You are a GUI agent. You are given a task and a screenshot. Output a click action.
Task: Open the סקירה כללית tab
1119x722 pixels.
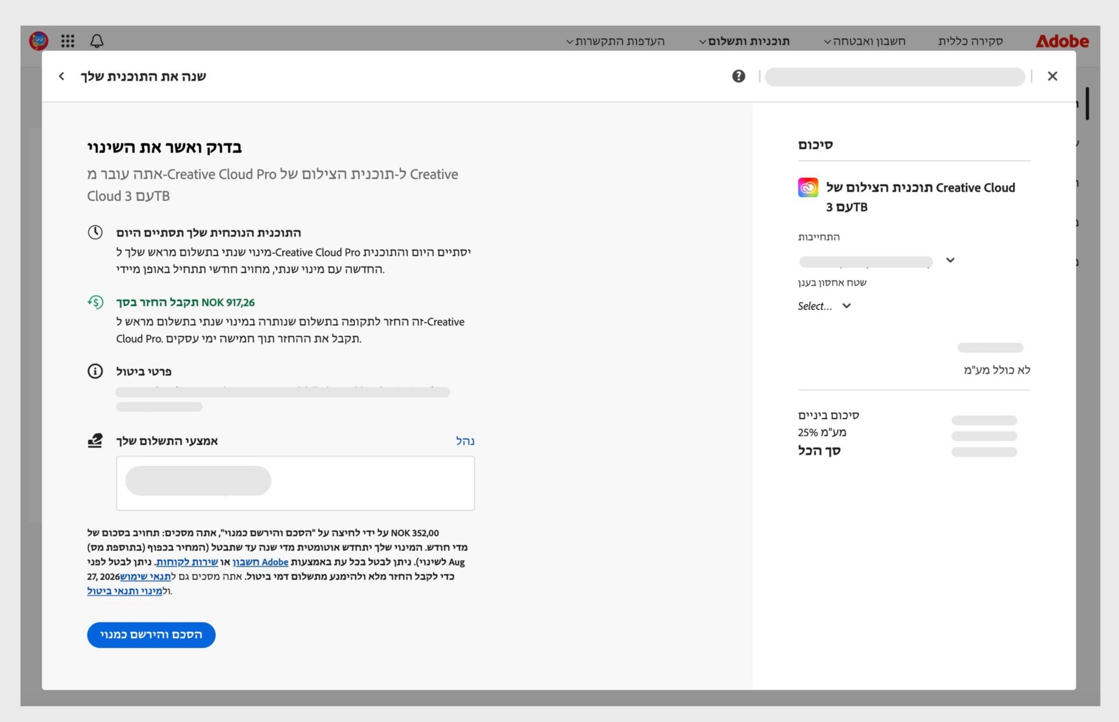pos(970,41)
